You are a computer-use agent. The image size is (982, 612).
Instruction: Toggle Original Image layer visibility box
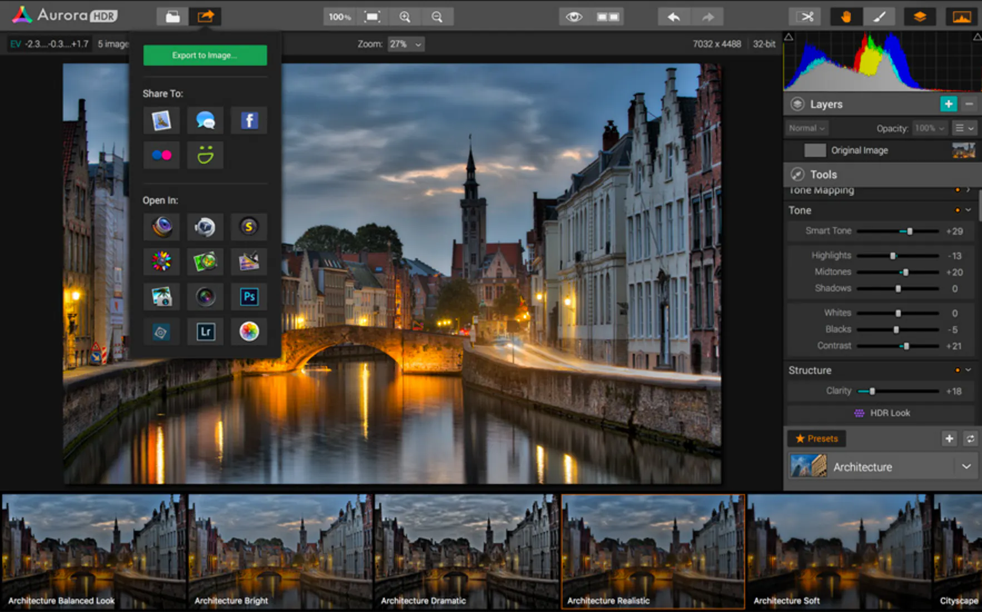815,150
